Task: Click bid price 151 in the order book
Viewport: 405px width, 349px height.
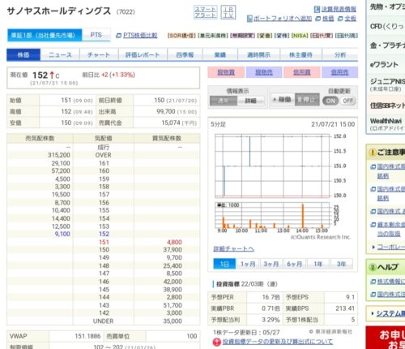Action: (x=104, y=242)
